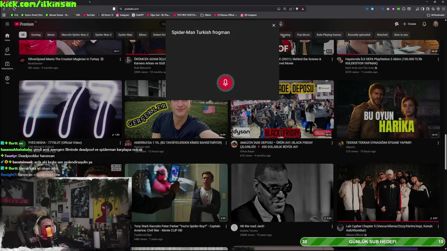Open BU OYUN HARİKA thumbnail video

(x=388, y=109)
